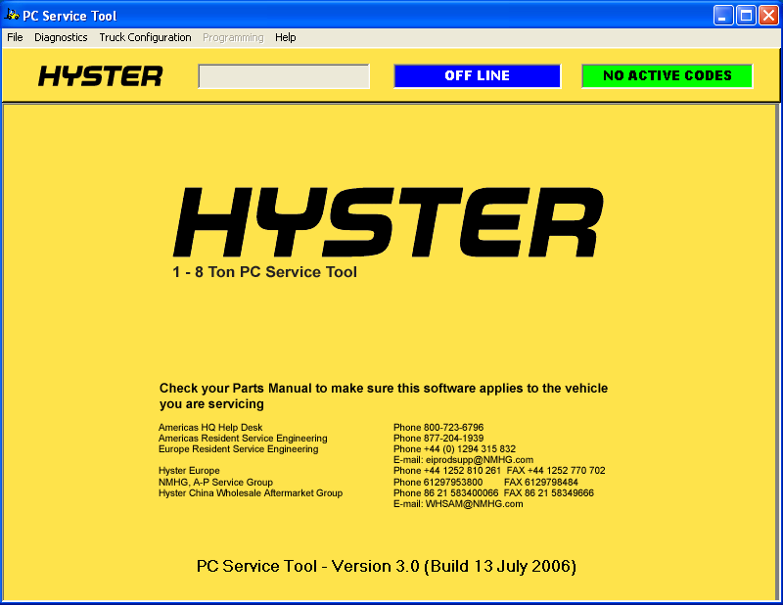Click 'FAX +44 1252 770 702' text
Screen dimensions: 783x605
(x=556, y=471)
